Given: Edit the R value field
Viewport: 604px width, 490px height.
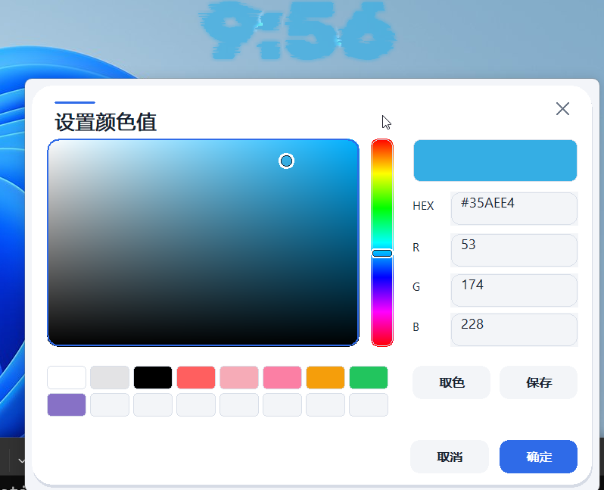Looking at the screenshot, I should pos(514,250).
